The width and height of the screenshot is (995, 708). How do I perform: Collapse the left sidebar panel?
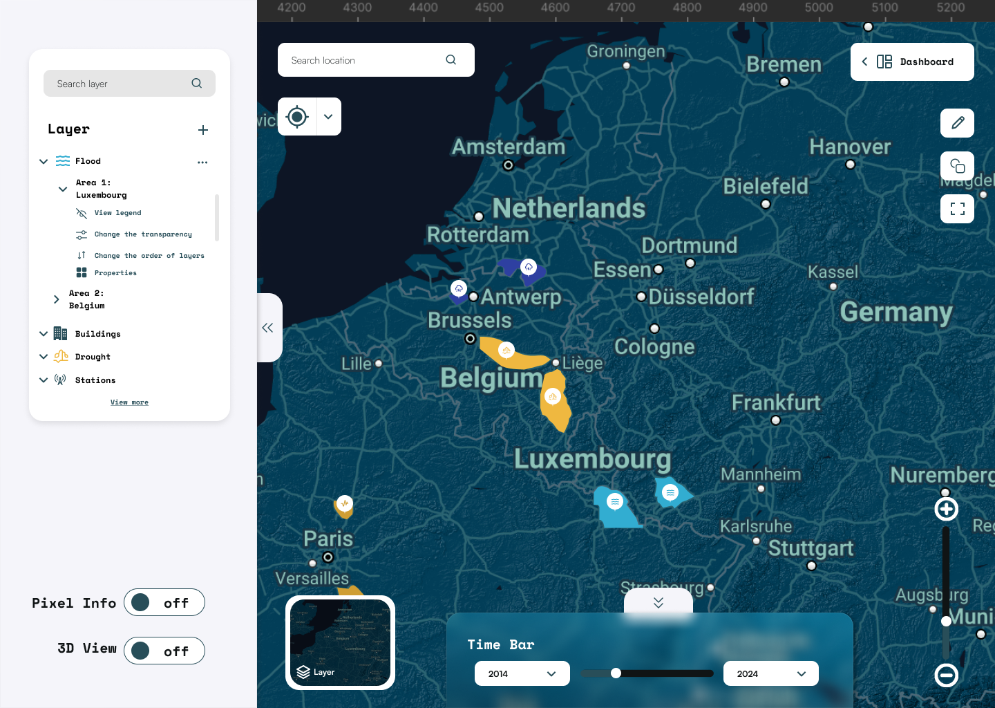coord(269,328)
